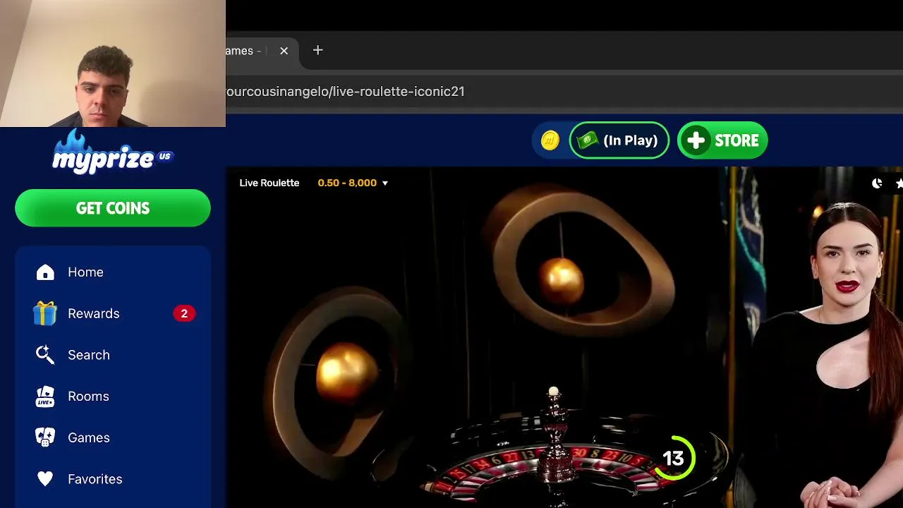Click the Rooms live dice icon
This screenshot has height=508, width=903.
click(45, 397)
